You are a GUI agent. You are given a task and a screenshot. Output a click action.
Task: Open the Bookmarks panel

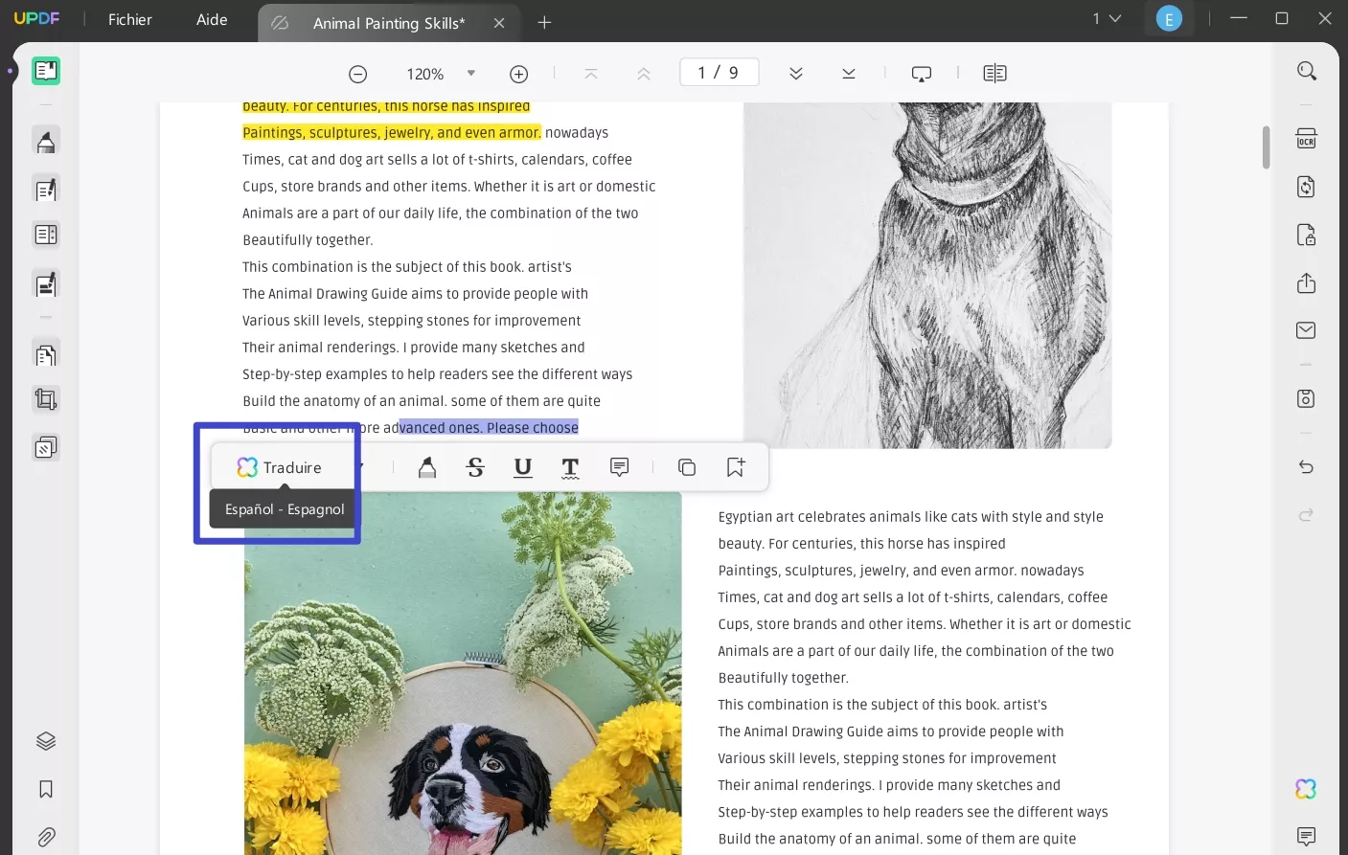coord(45,789)
